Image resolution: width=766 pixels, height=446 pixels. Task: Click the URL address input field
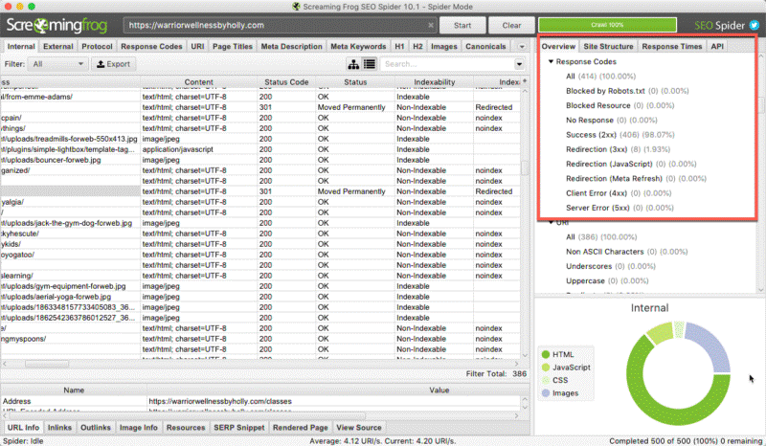pos(280,25)
